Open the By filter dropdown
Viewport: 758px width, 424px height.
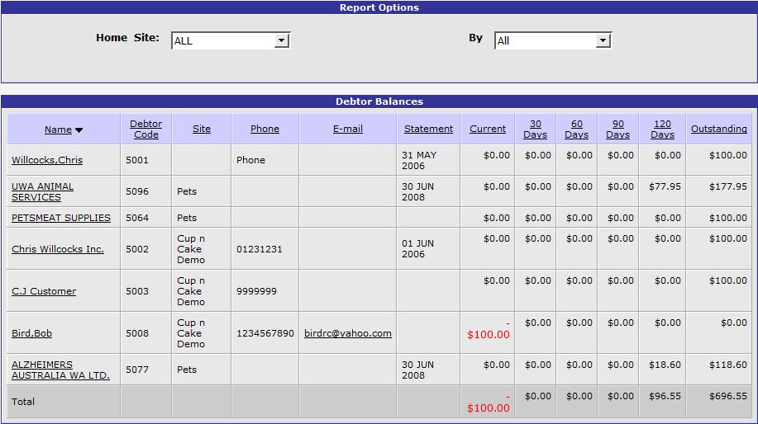tap(552, 40)
